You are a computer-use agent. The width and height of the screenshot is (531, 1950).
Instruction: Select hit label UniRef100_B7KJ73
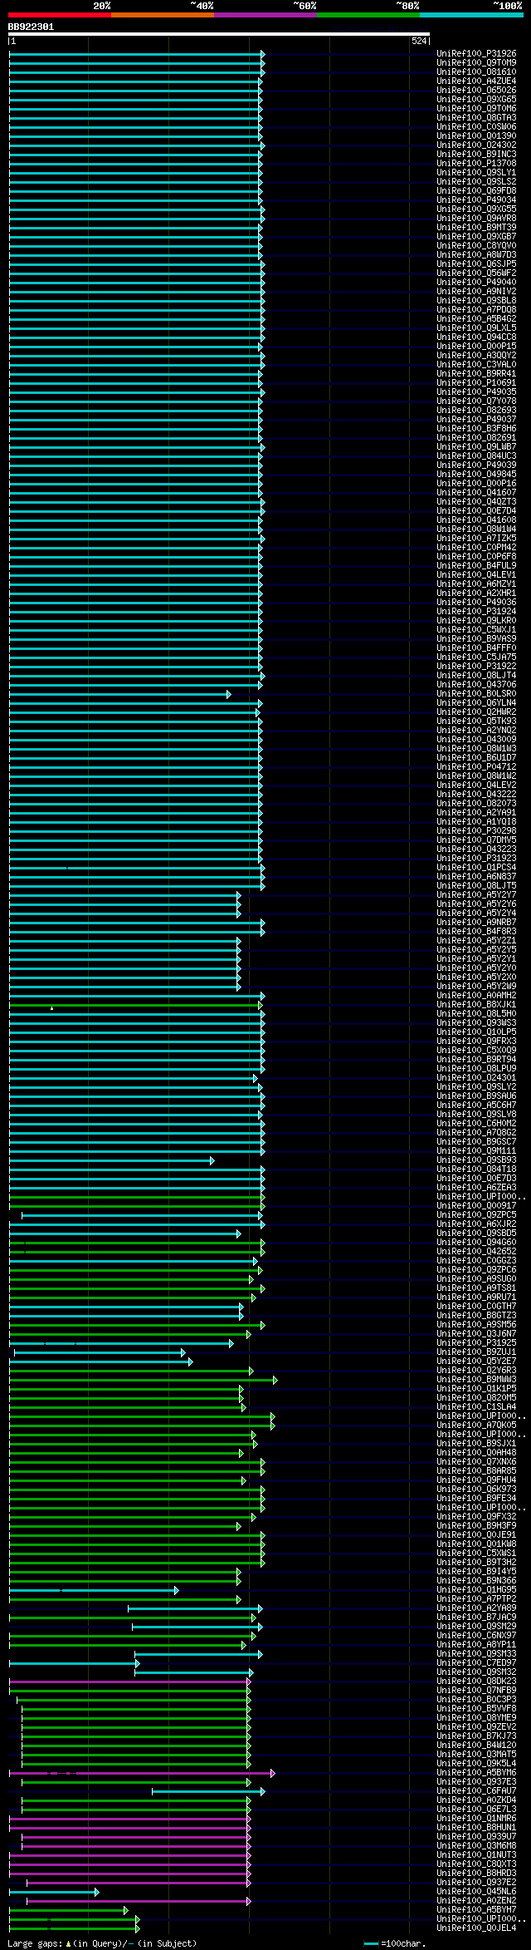coord(476,1736)
